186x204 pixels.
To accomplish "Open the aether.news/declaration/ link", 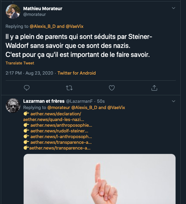I will coord(56,114).
